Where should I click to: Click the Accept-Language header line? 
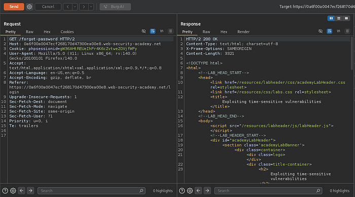[47, 72]
